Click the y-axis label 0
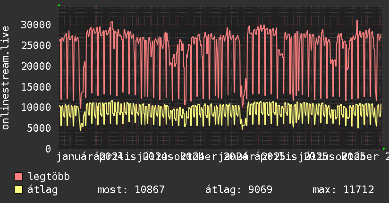389x203 pixels. pos(48,149)
